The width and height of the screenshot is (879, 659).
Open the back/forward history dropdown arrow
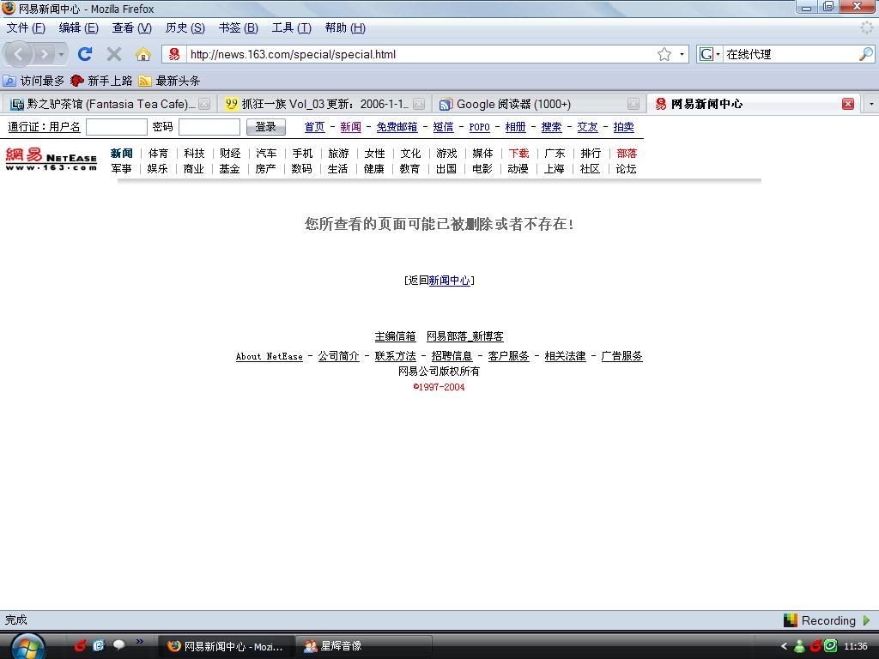[61, 54]
